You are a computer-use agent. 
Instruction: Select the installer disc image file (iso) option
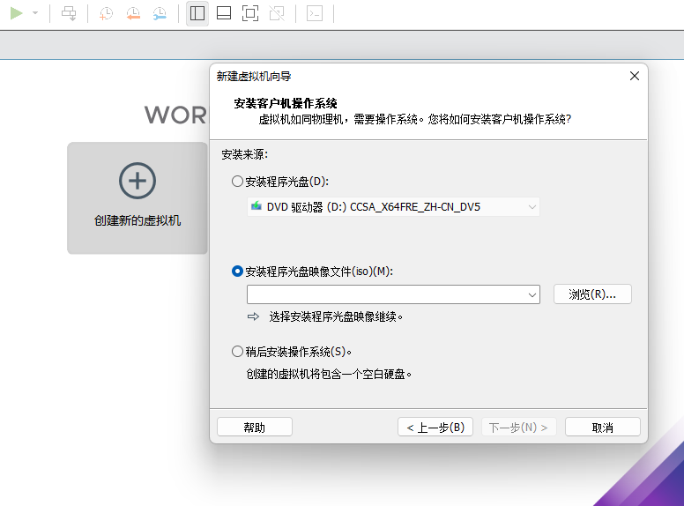pyautogui.click(x=237, y=272)
